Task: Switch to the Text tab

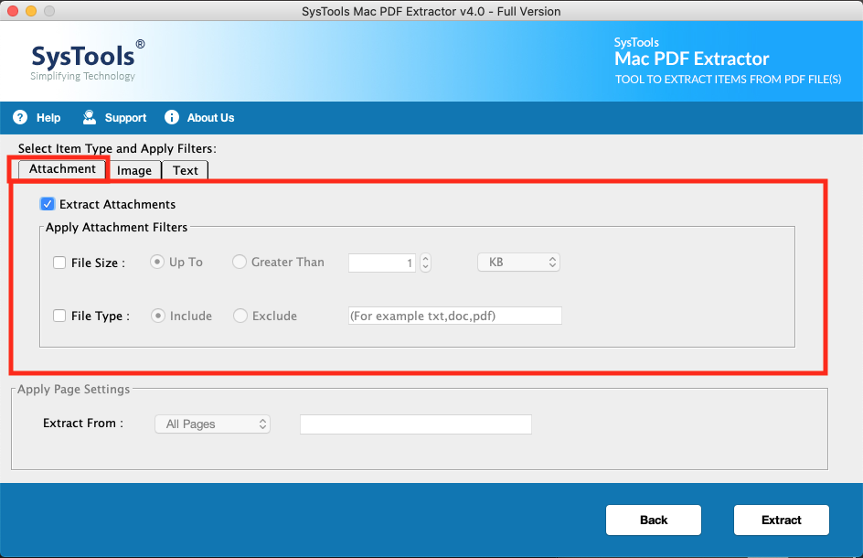Action: pyautogui.click(x=185, y=170)
